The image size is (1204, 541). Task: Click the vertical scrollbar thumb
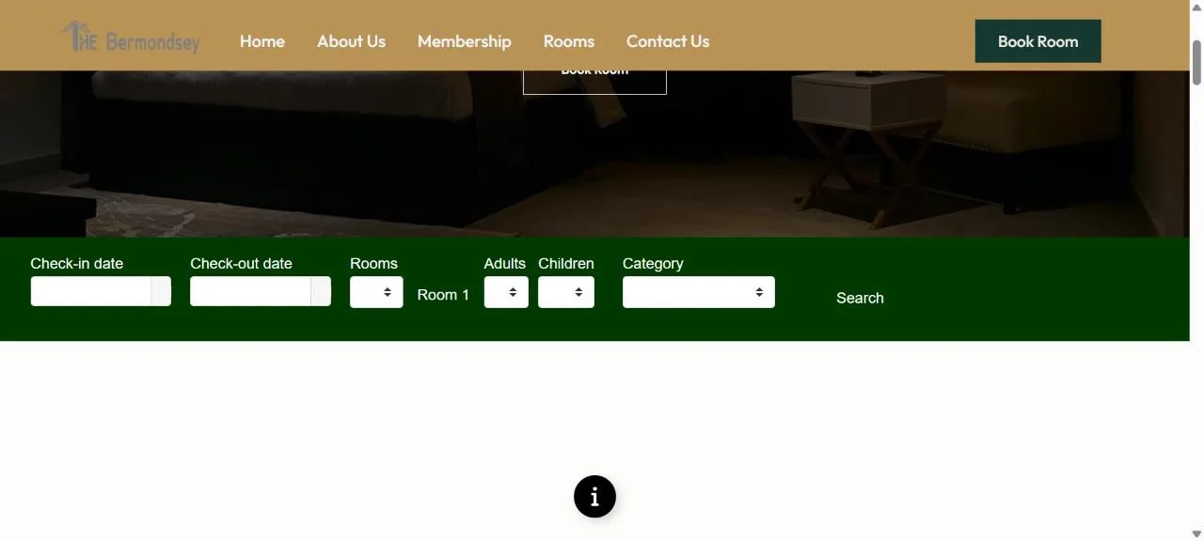tap(1196, 63)
